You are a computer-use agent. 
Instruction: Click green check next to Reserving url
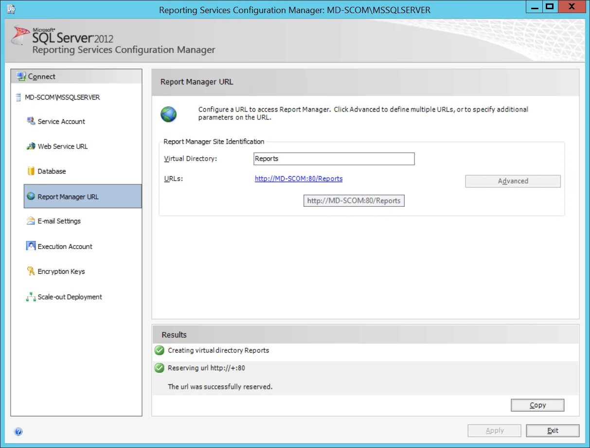point(159,368)
